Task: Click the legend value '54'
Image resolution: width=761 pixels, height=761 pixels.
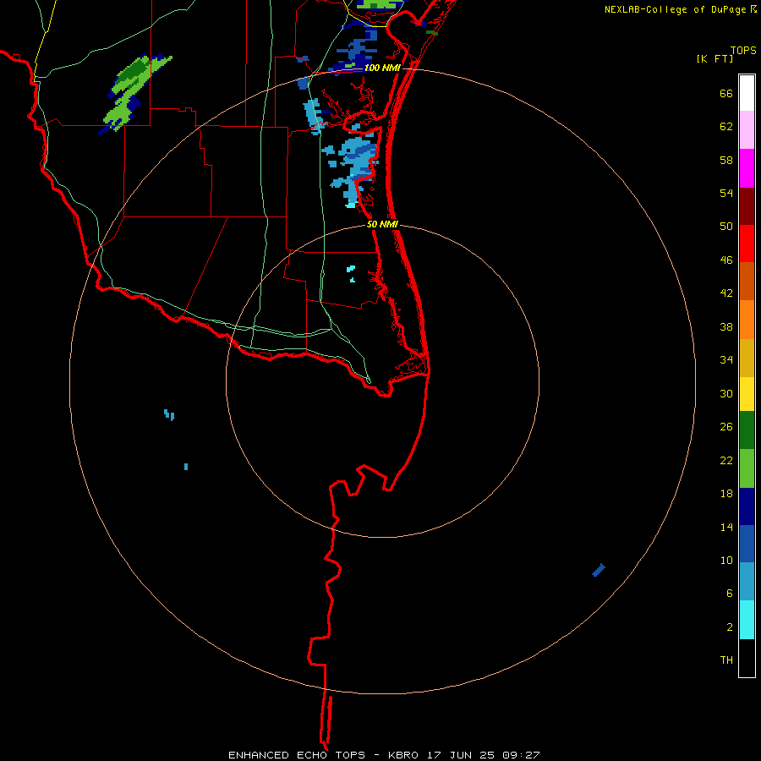Action: point(726,193)
